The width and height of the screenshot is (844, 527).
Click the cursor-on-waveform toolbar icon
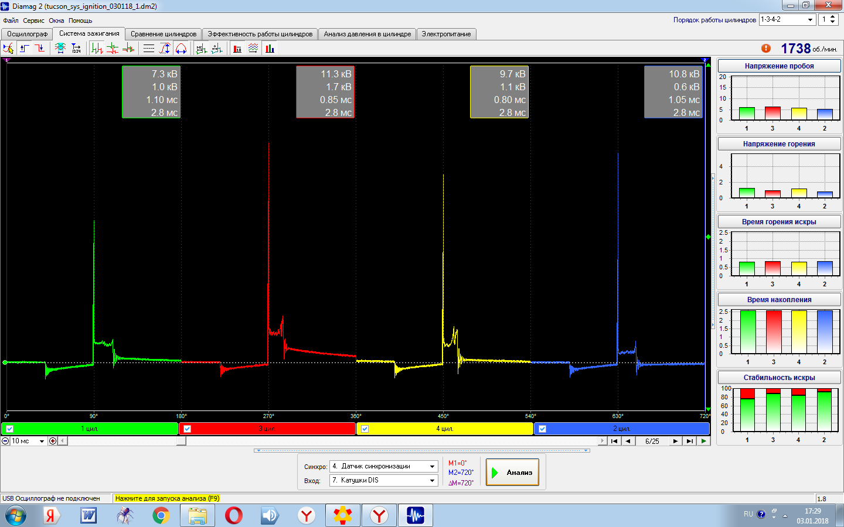[8, 49]
